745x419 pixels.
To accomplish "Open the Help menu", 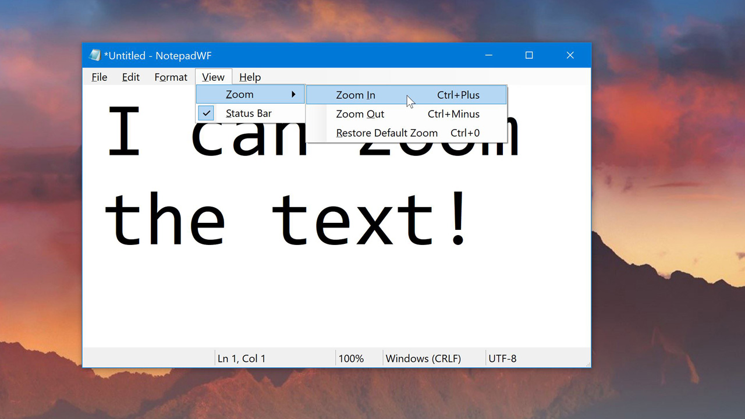I will click(x=250, y=77).
